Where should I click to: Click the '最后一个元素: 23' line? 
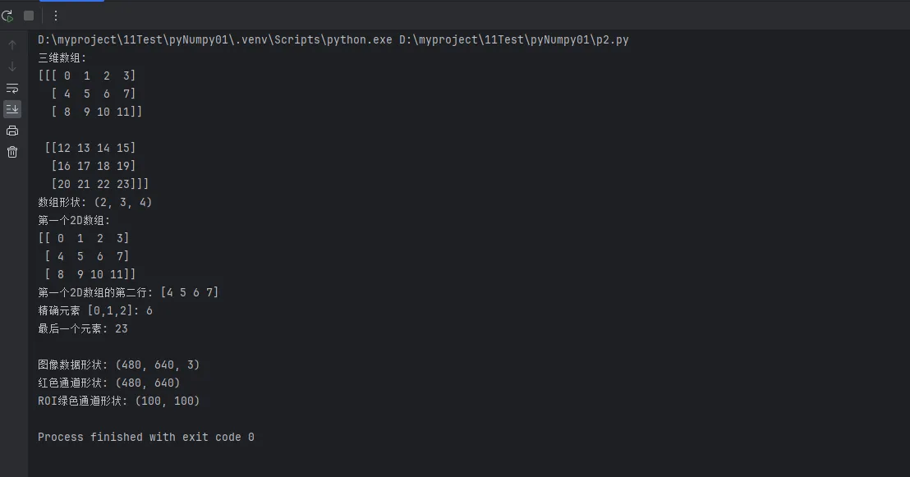tap(83, 328)
